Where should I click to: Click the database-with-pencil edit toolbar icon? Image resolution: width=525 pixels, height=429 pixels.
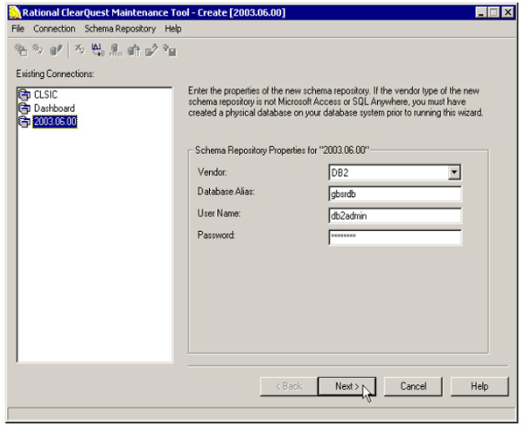pos(56,50)
